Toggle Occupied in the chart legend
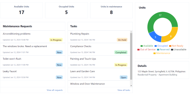Viewport: 191px width, 98px height. (x=161, y=46)
